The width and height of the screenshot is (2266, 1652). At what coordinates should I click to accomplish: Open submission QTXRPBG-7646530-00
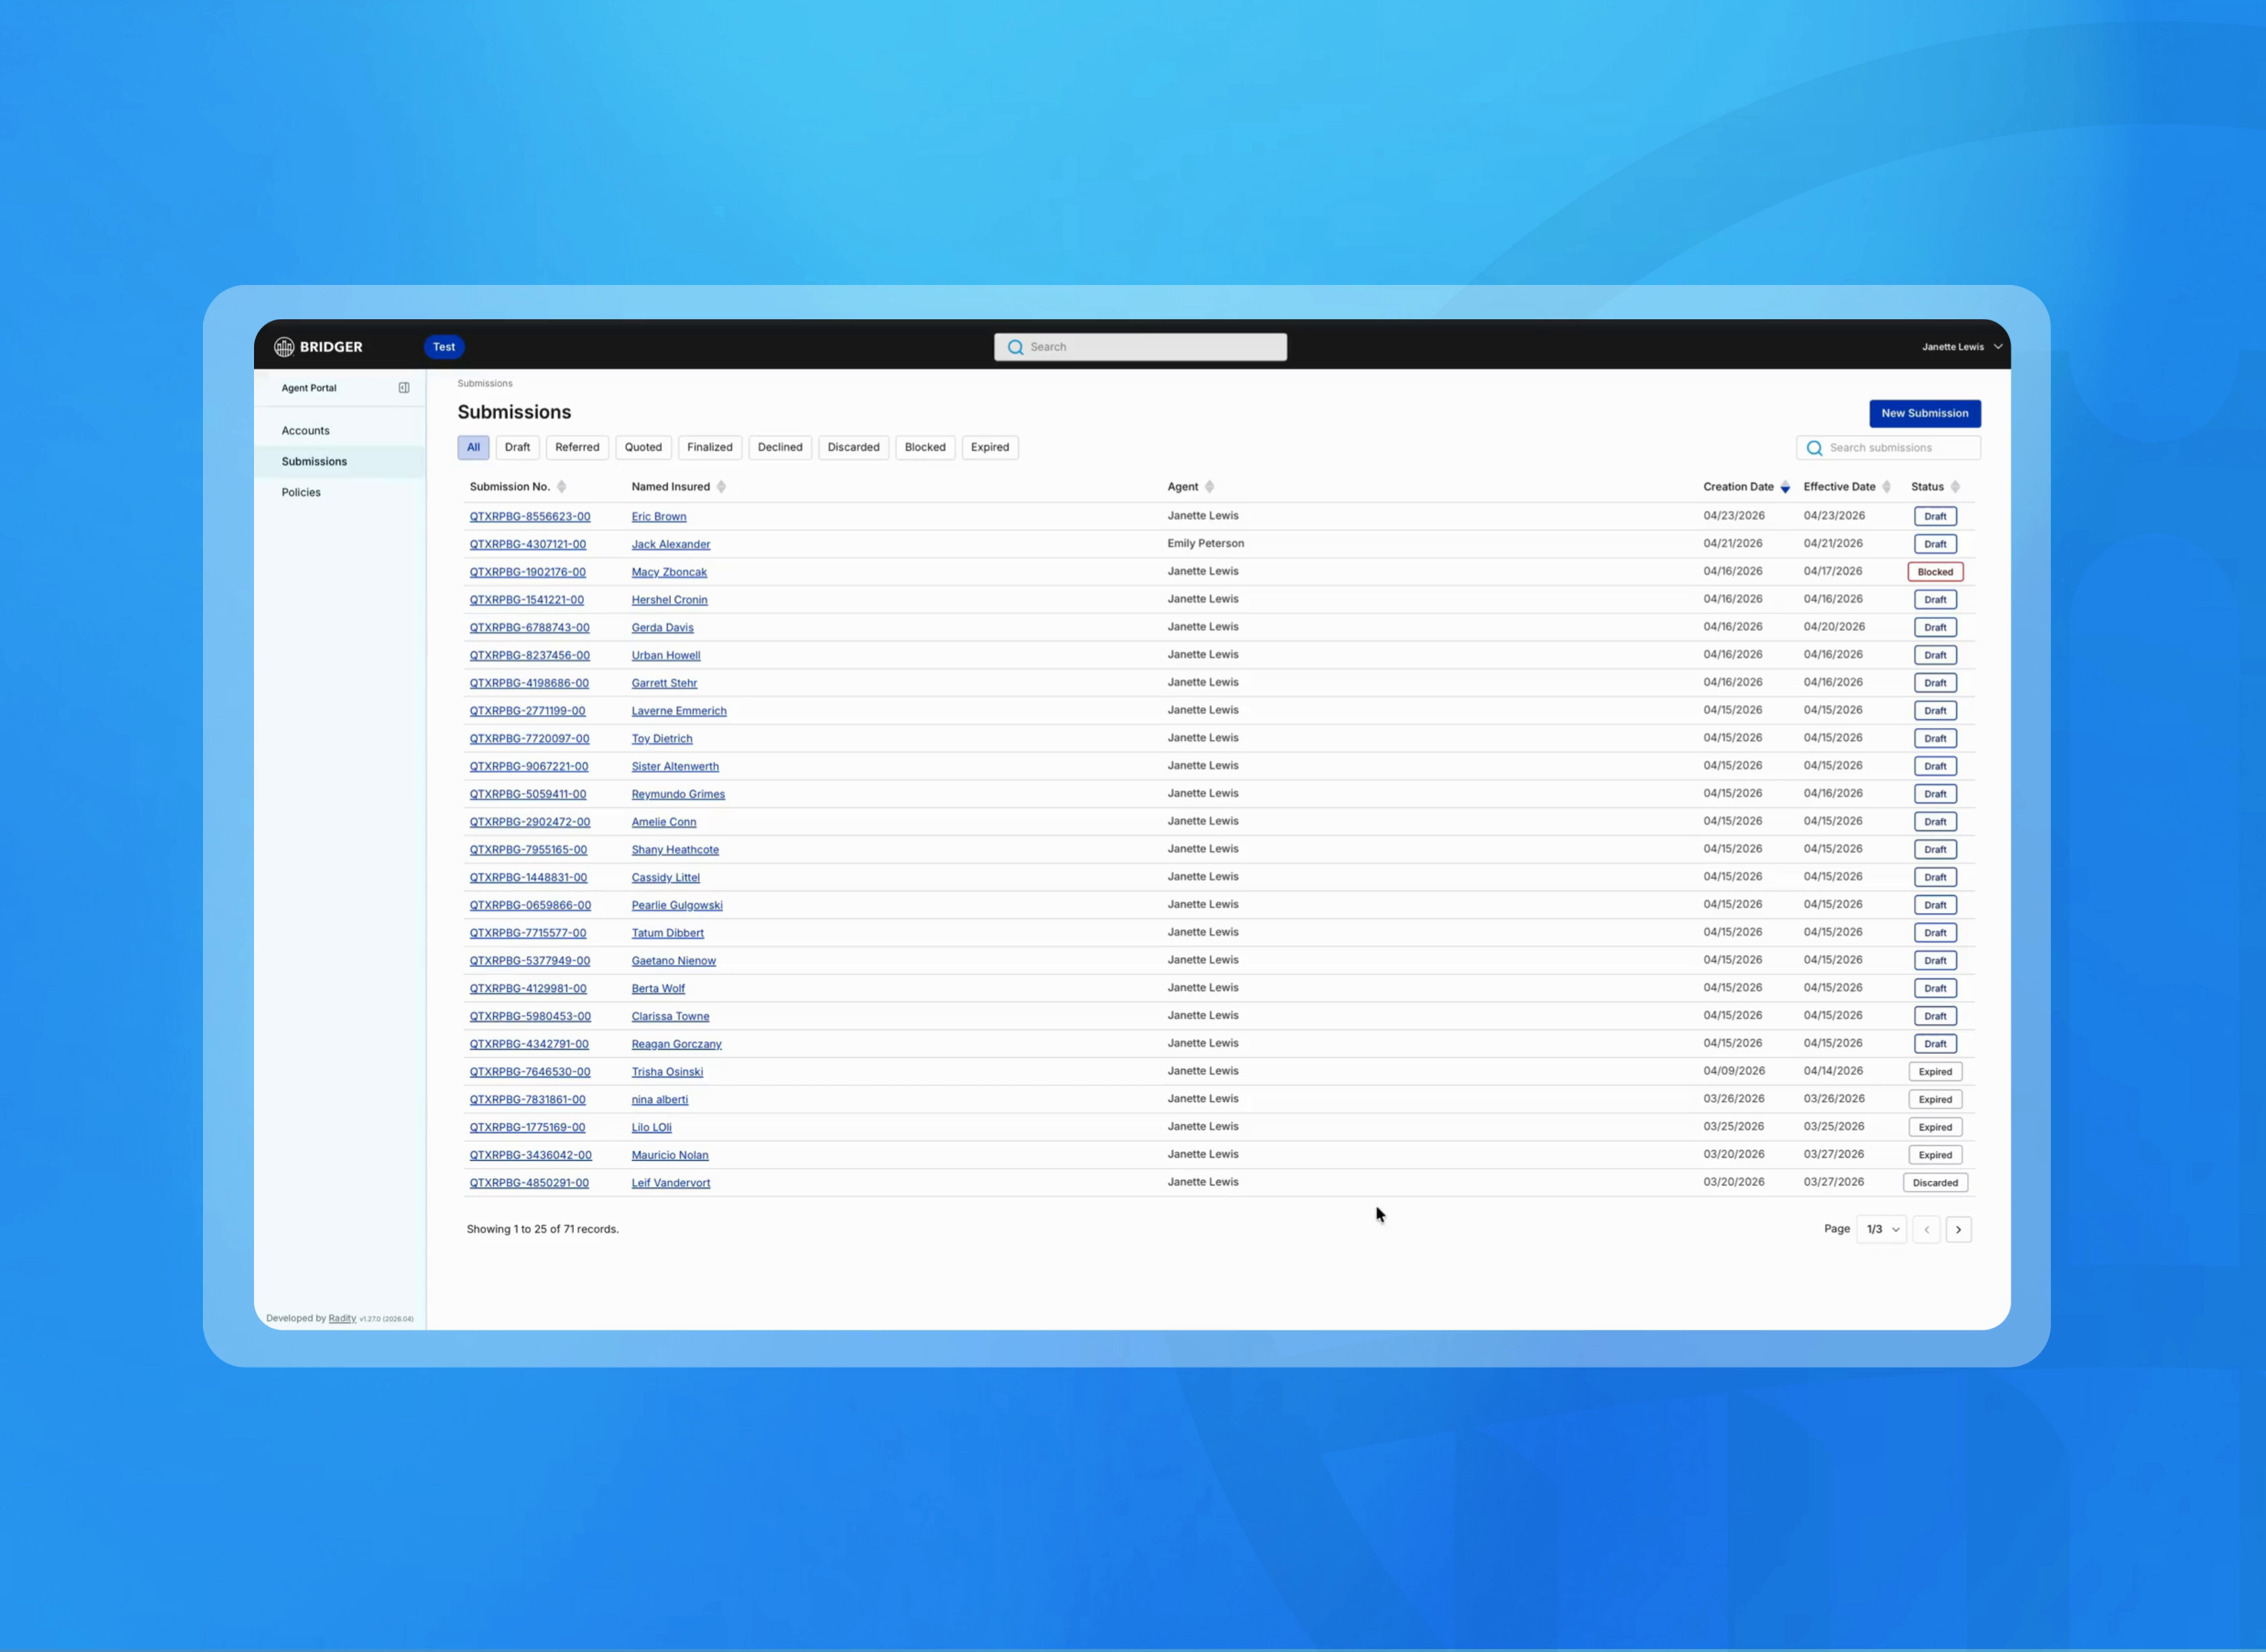(530, 1072)
